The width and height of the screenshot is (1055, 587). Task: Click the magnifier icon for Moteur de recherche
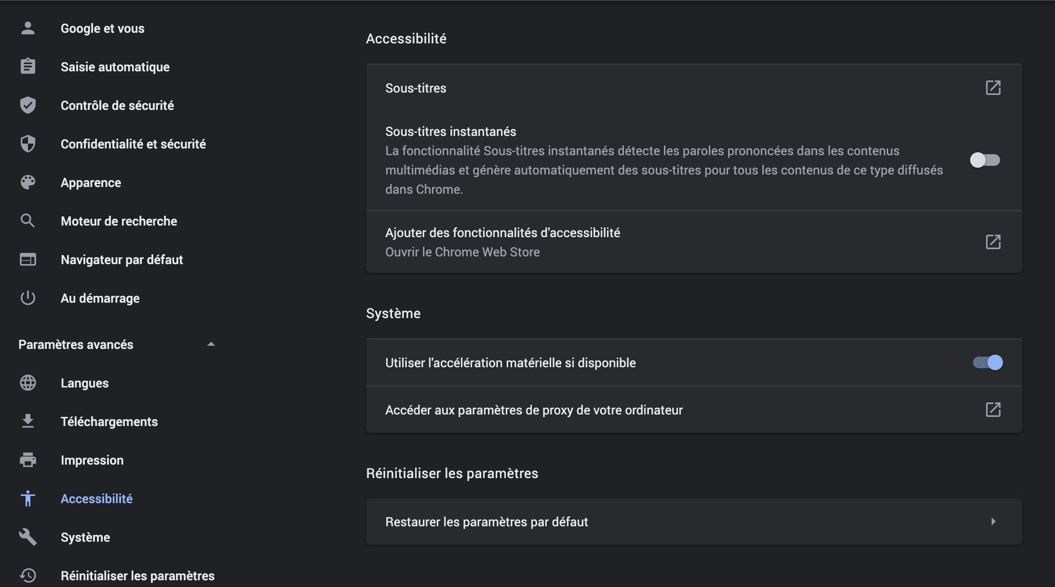coord(28,221)
